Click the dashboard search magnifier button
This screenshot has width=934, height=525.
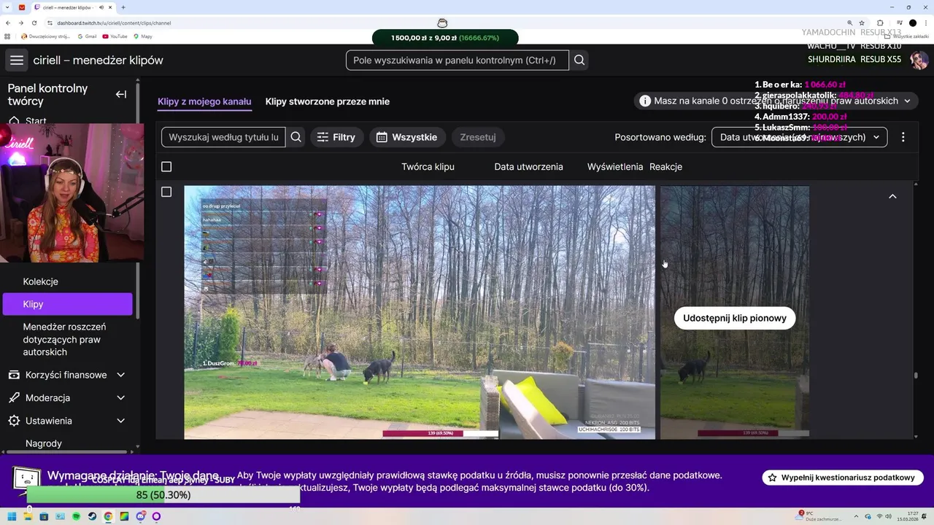(579, 61)
